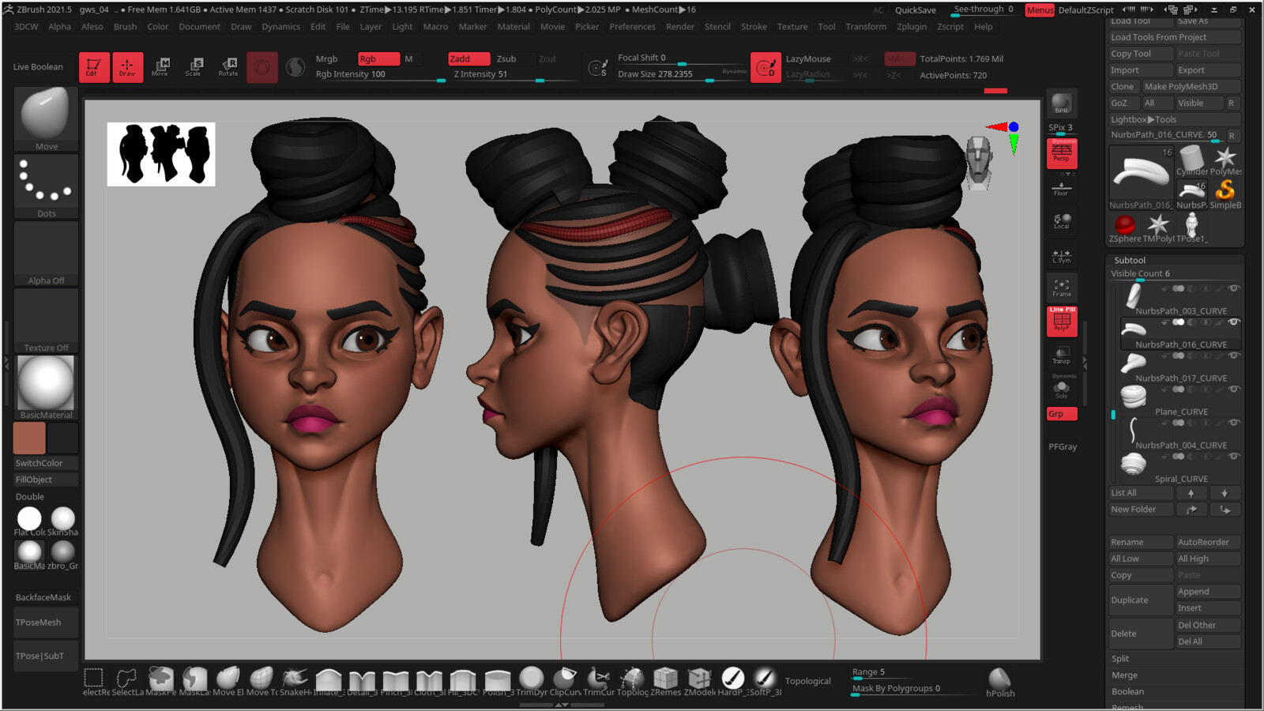Toggle Persp perspective view button
Screen dimensions: 1264x711
(1062, 153)
